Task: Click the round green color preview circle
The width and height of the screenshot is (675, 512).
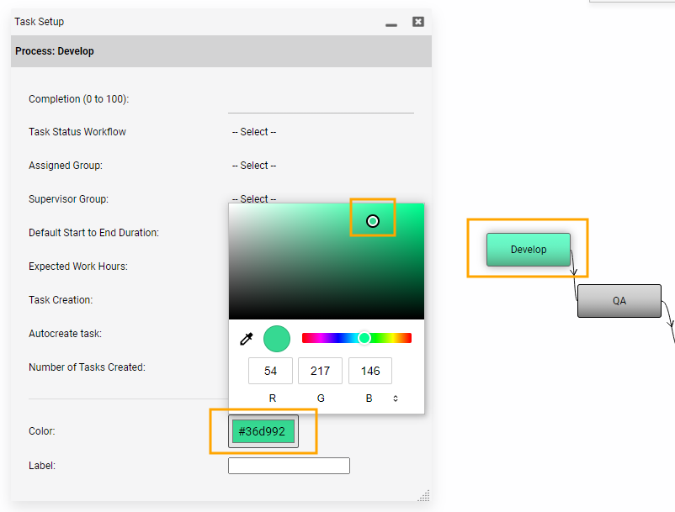Action: 277,339
